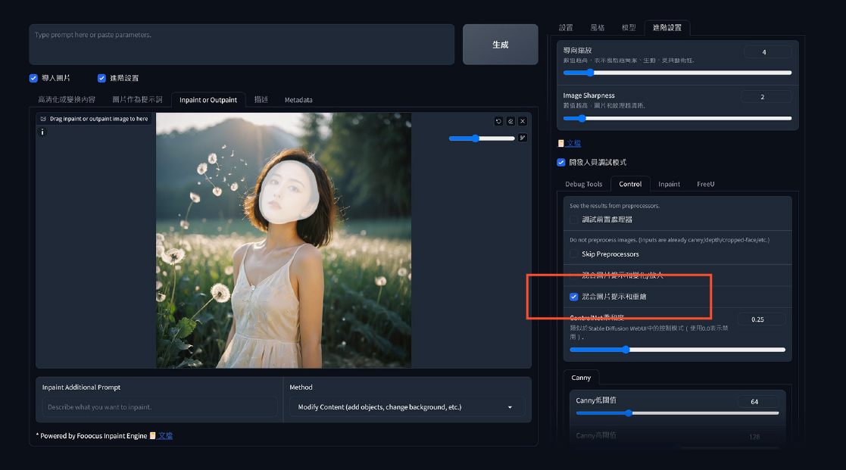Toggle the 進階設置 checkbox under the prompt
The height and width of the screenshot is (470, 846).
click(x=101, y=78)
